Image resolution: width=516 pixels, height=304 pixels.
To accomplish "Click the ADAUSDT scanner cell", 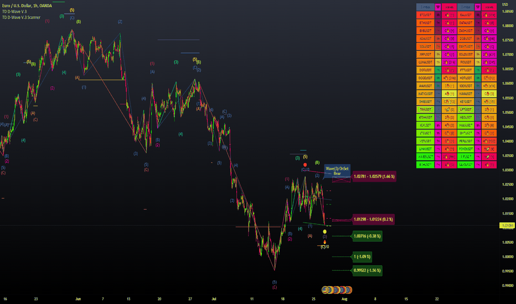I will tap(425, 39).
